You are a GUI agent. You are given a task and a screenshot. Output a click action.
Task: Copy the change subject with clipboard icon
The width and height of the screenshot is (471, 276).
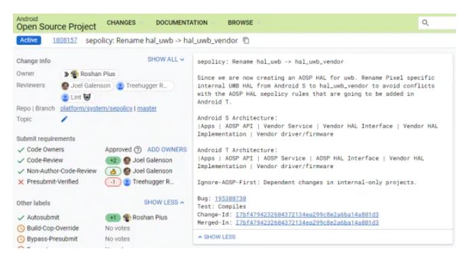coord(246,41)
